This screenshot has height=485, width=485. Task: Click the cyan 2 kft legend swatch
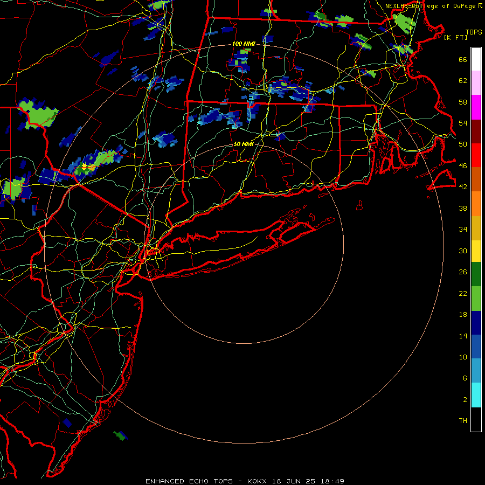click(x=476, y=395)
